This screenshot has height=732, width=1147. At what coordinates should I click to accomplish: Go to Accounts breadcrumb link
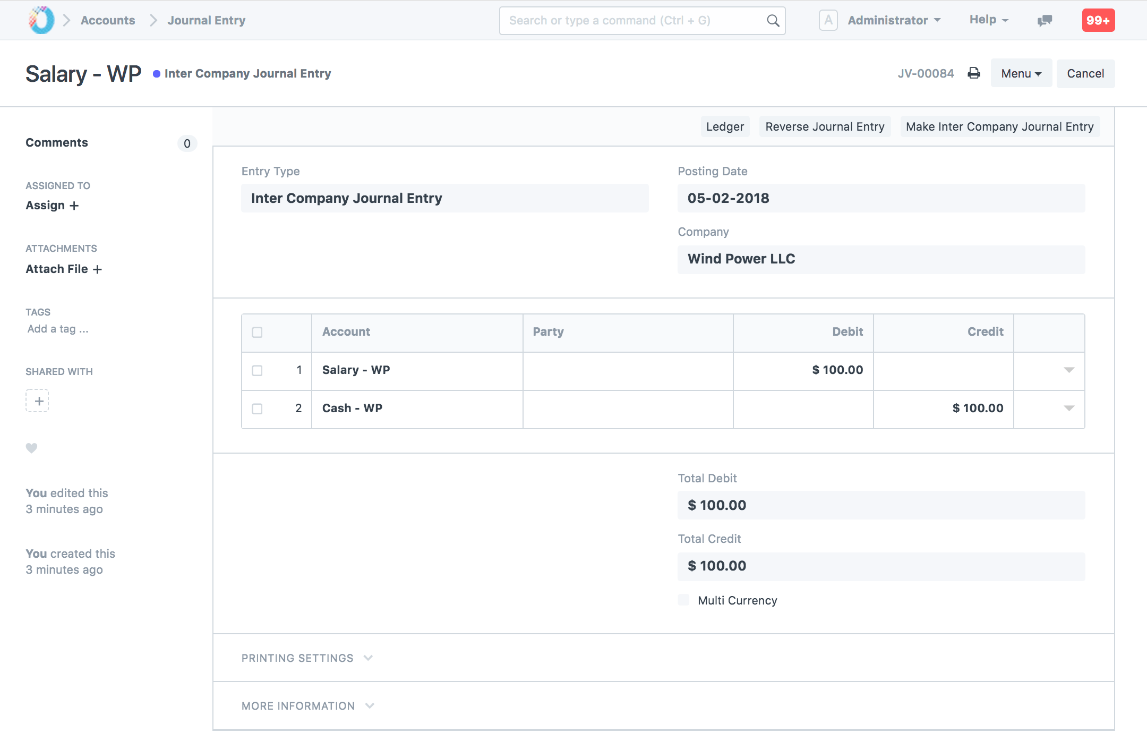tap(108, 20)
